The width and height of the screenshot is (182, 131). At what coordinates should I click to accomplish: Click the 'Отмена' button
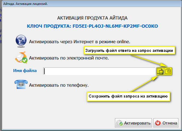pyautogui.click(x=166, y=123)
